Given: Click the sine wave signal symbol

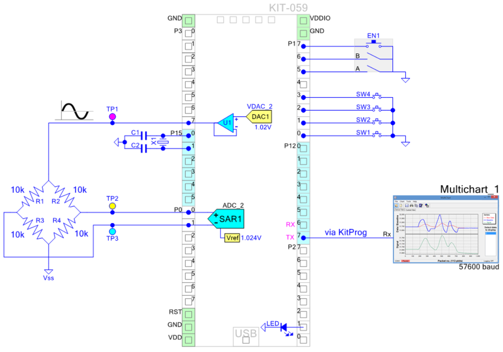Looking at the screenshot, I should 76,111.
